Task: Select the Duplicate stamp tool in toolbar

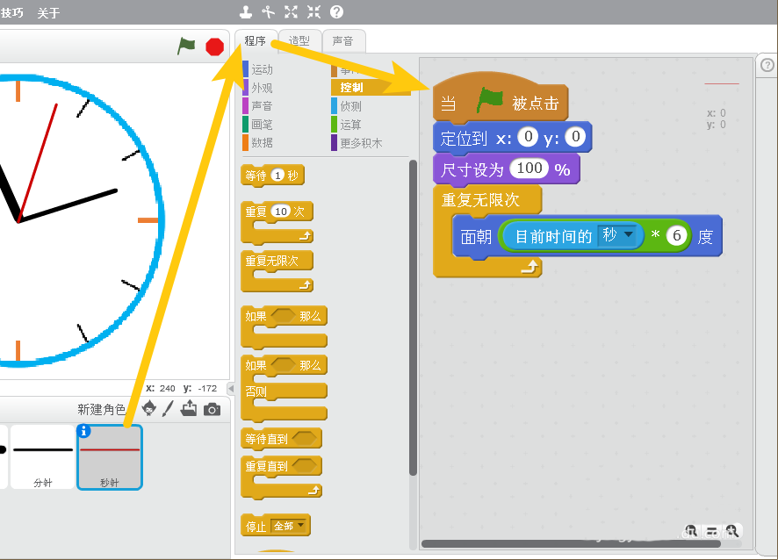Action: coord(246,12)
